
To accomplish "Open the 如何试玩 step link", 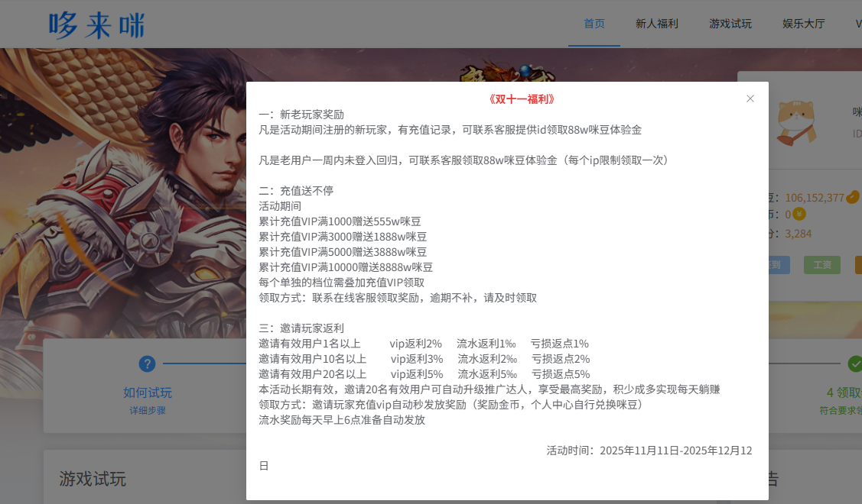I will 148,393.
